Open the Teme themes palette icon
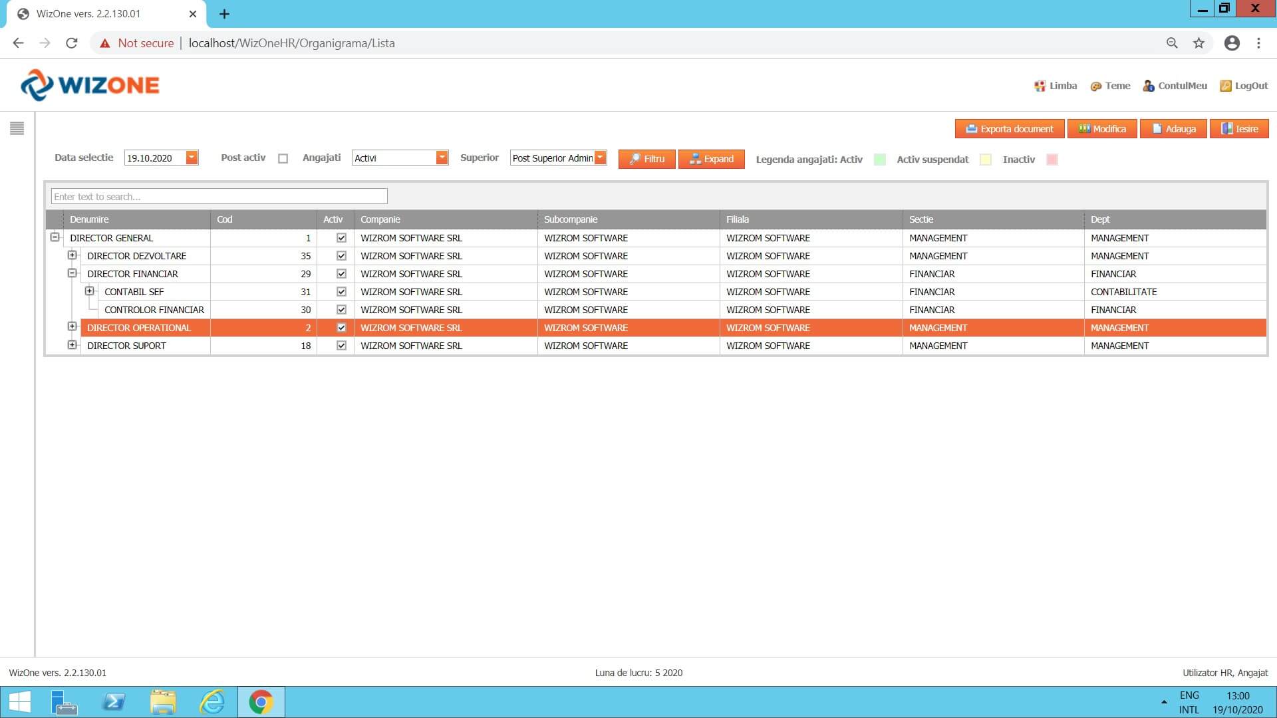This screenshot has width=1277, height=718. [1095, 86]
